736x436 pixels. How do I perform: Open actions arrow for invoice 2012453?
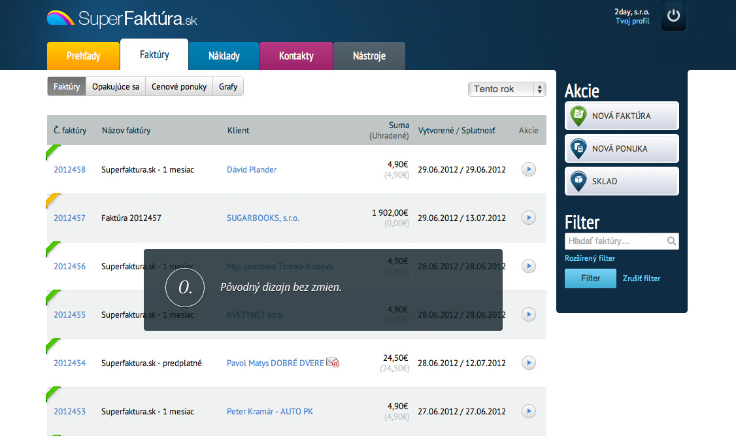(529, 411)
